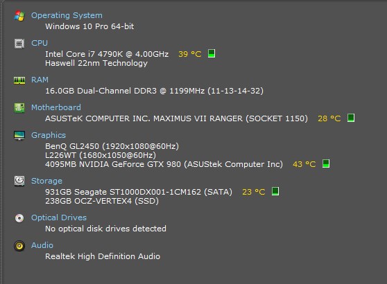The width and height of the screenshot is (387, 284).
Task: Click the Seagate drive temperature indicator icon
Action: [275, 191]
